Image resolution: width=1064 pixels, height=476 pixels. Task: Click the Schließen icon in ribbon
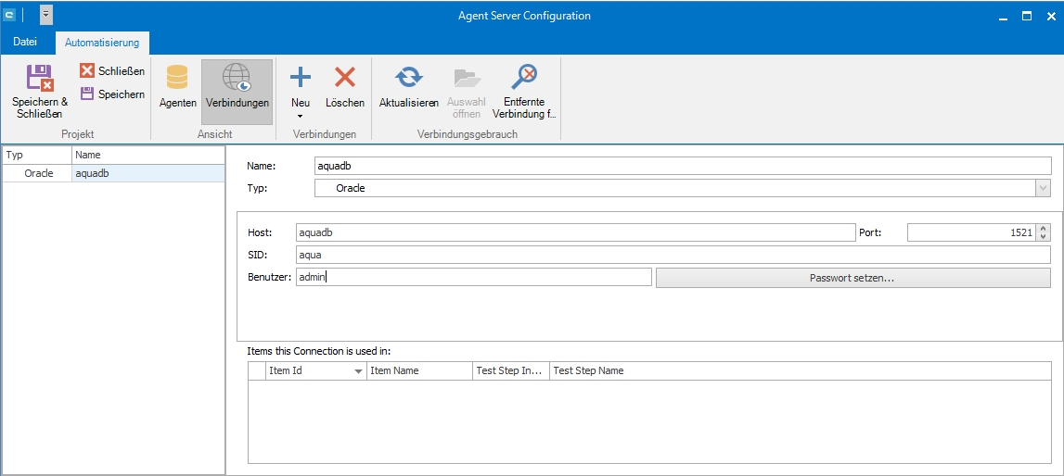[87, 71]
